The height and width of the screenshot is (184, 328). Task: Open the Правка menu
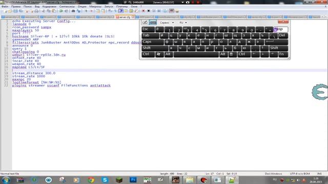point(16,7)
